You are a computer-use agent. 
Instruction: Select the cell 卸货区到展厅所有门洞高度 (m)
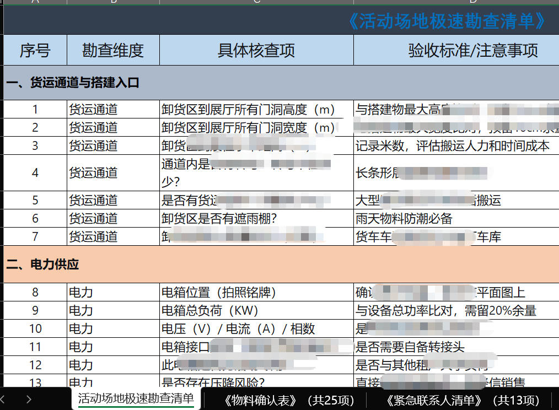click(x=256, y=109)
